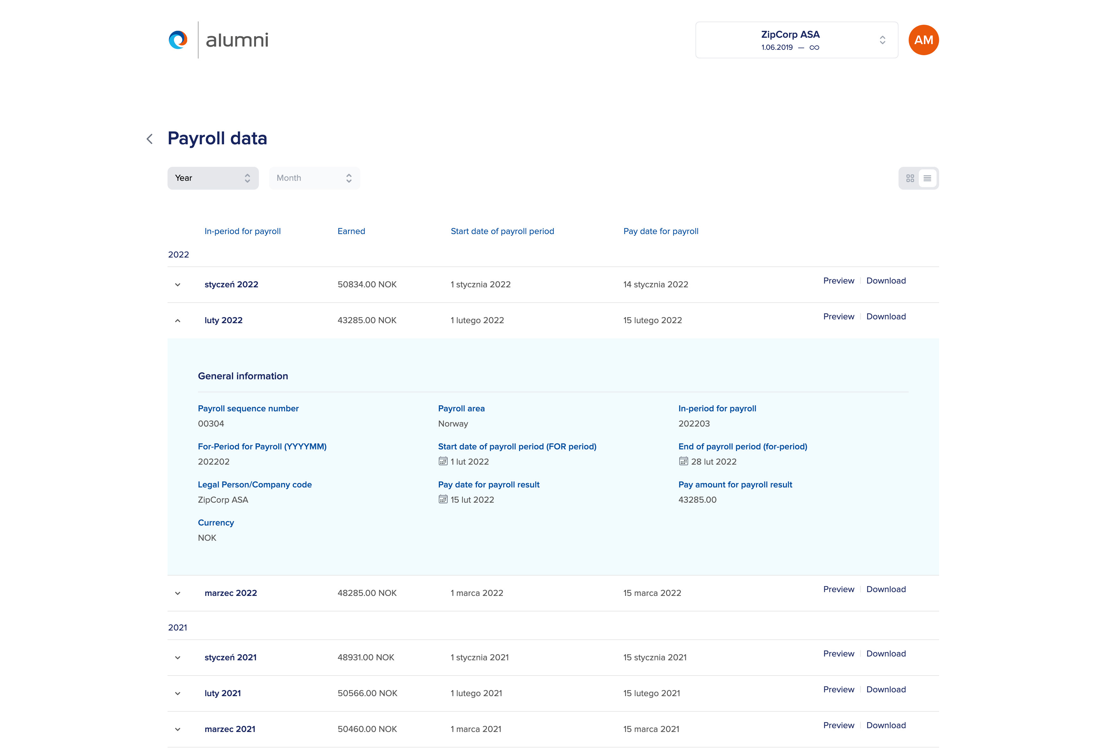This screenshot has height=751, width=1106.
Task: Click the 2021 year group heading
Action: point(178,627)
